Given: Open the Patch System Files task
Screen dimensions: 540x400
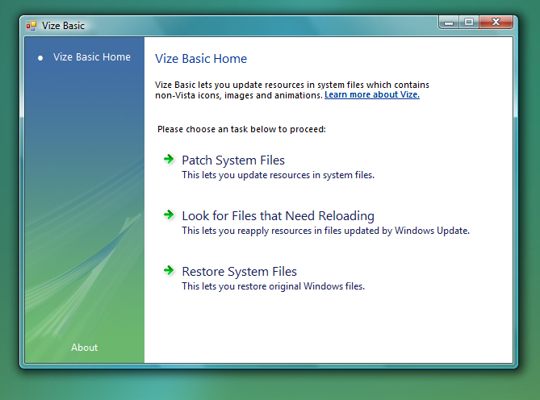Looking at the screenshot, I should tap(233, 160).
